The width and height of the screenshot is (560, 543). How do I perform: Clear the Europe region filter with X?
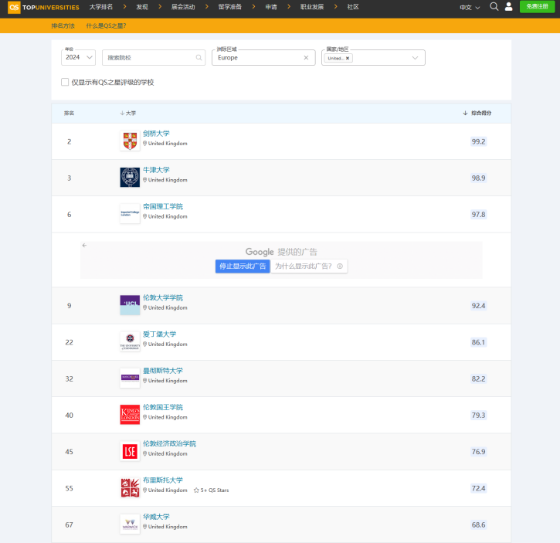(306, 57)
